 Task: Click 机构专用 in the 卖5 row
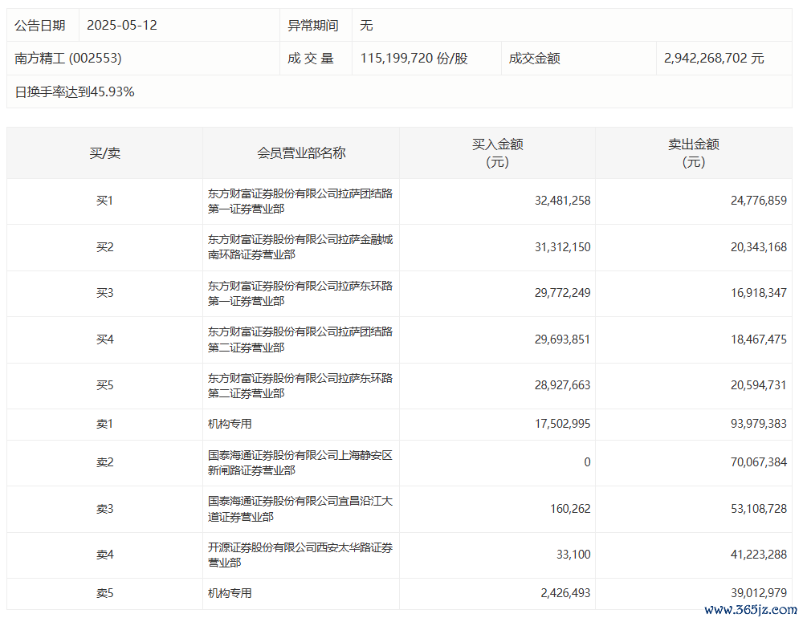pos(230,593)
